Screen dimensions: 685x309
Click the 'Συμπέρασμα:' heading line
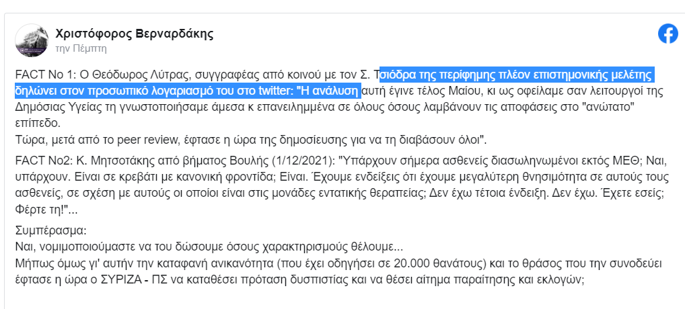pos(50,230)
